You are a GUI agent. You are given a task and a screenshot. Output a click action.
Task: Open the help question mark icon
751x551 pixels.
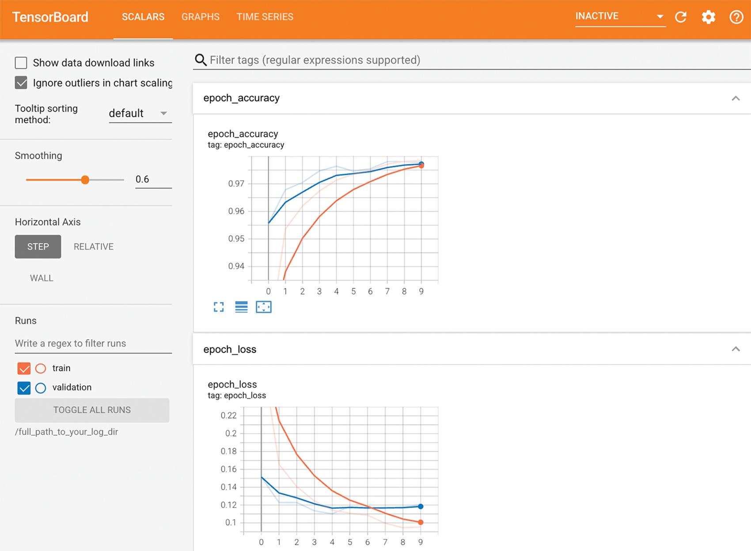coord(736,17)
